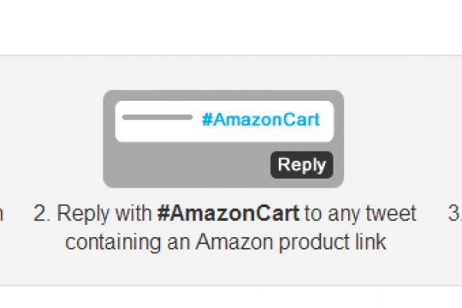Select the bold #AmazonCart text in step 2
Image resolution: width=462 pixels, height=308 pixels.
228,213
